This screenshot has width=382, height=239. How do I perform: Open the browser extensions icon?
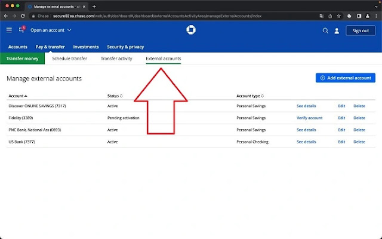[x=349, y=16]
